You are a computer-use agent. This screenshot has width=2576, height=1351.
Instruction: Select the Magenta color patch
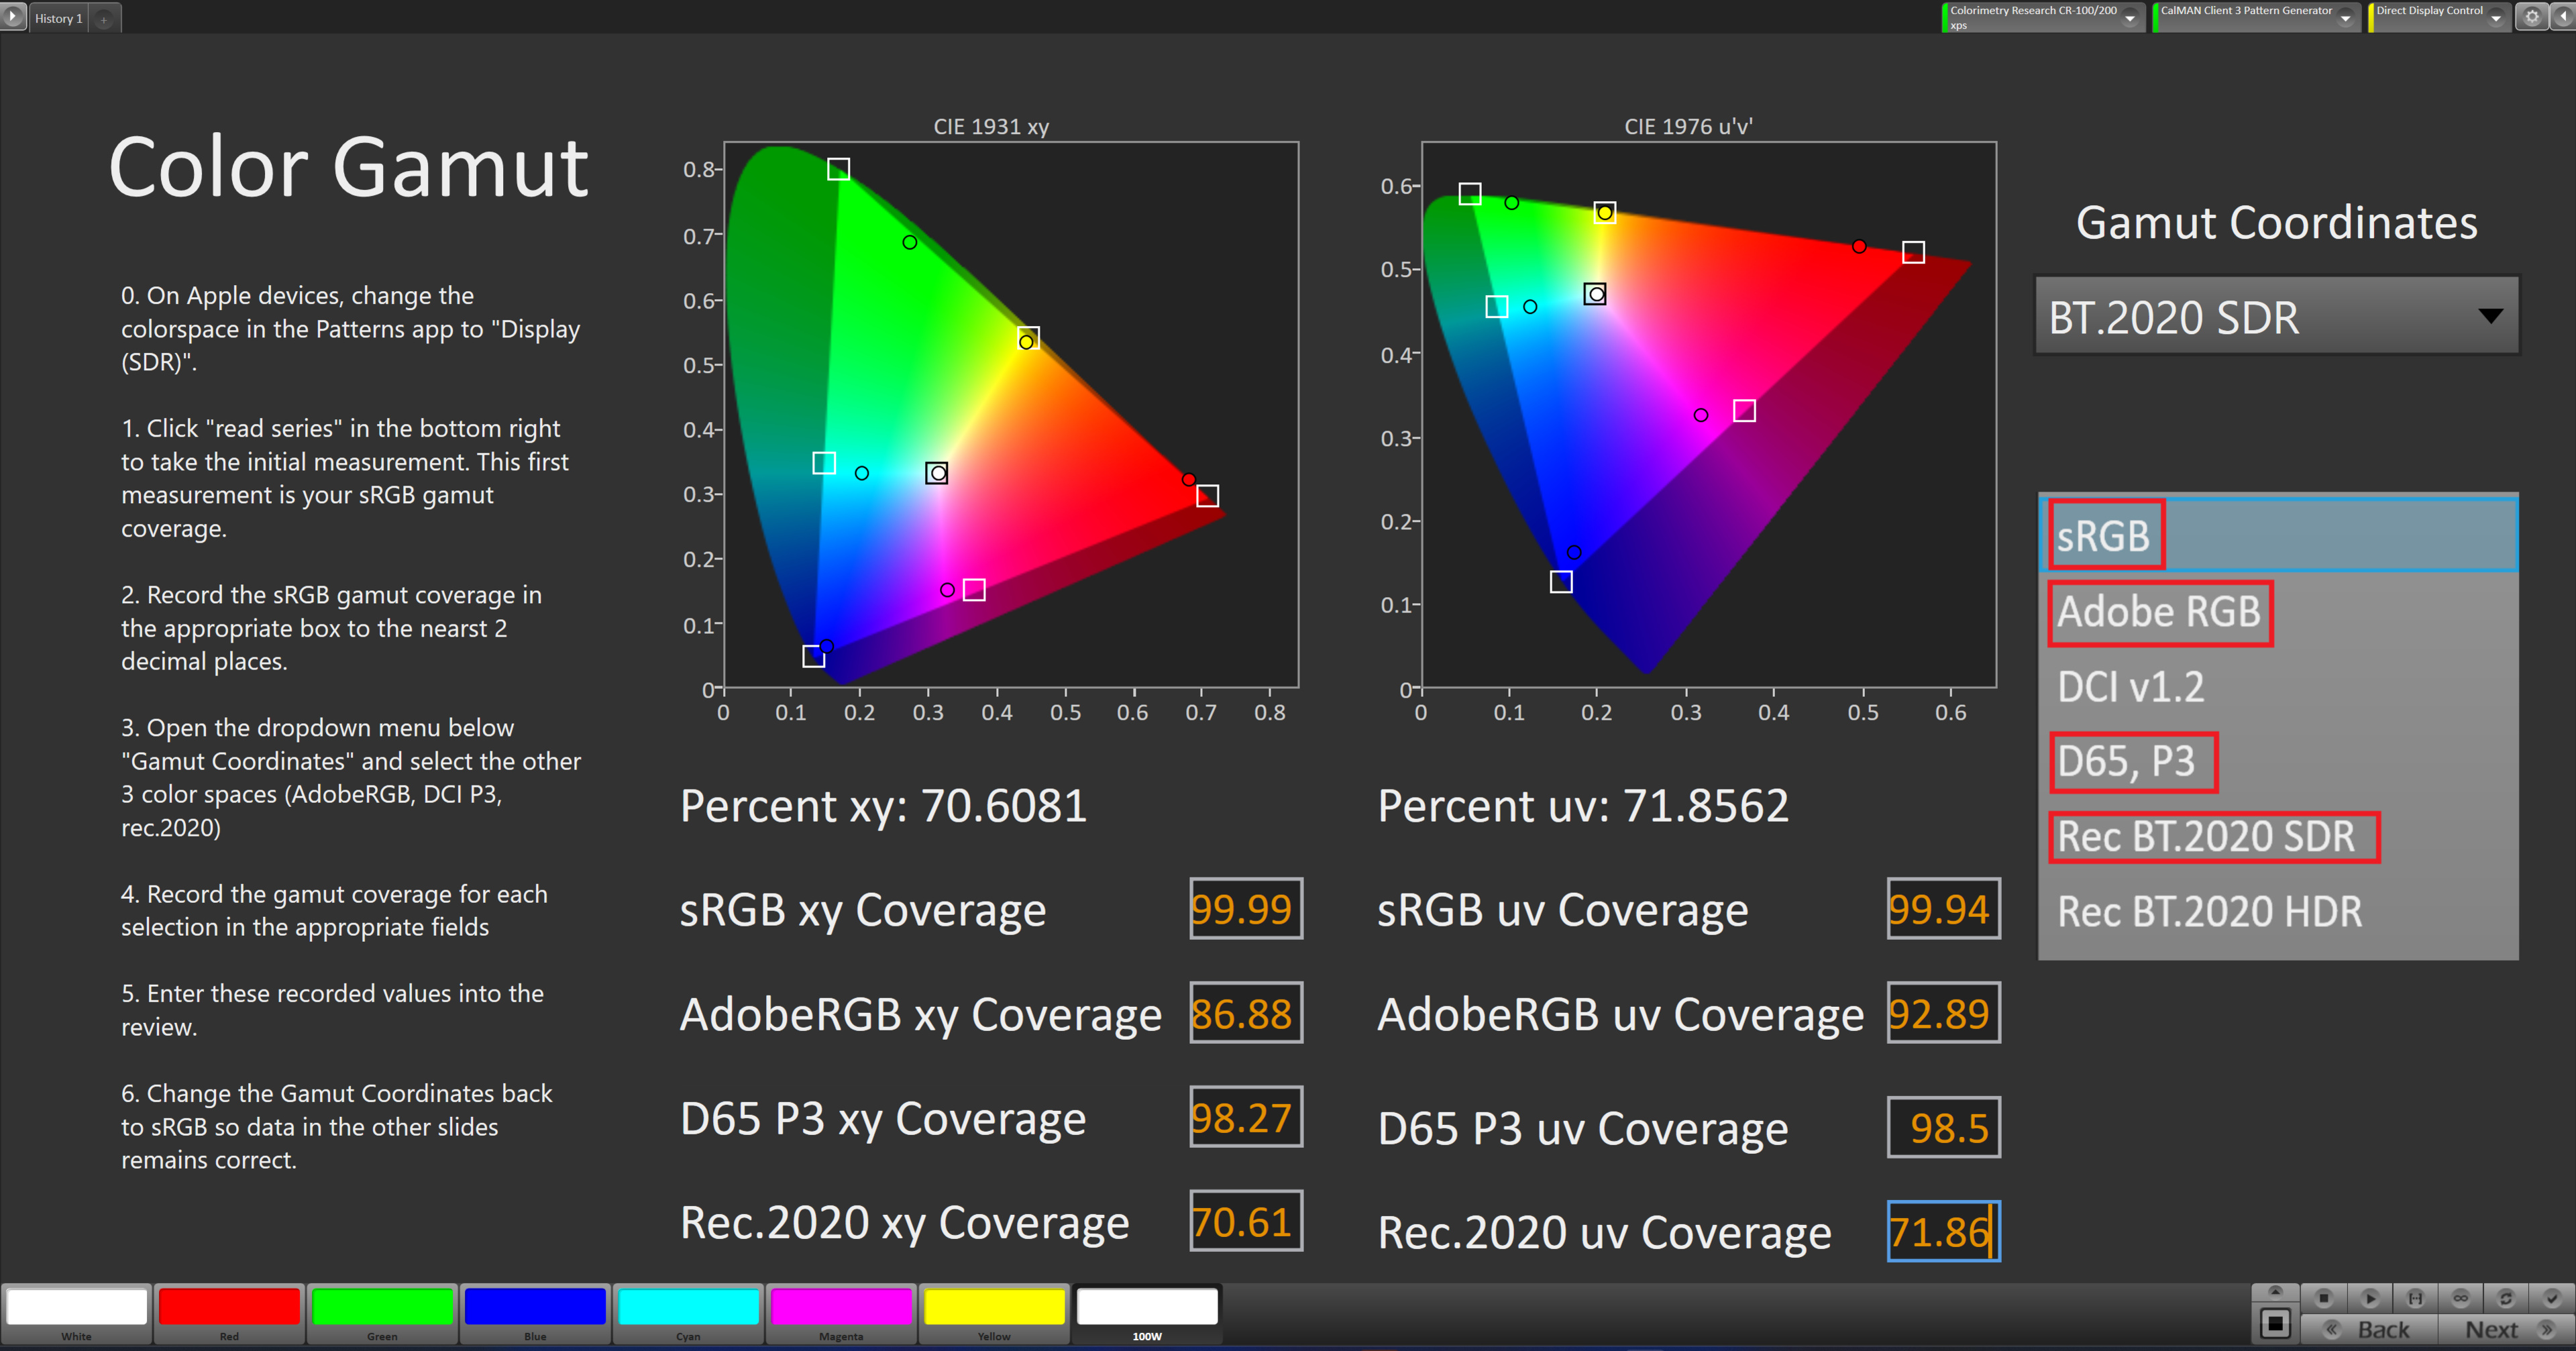click(x=841, y=1307)
